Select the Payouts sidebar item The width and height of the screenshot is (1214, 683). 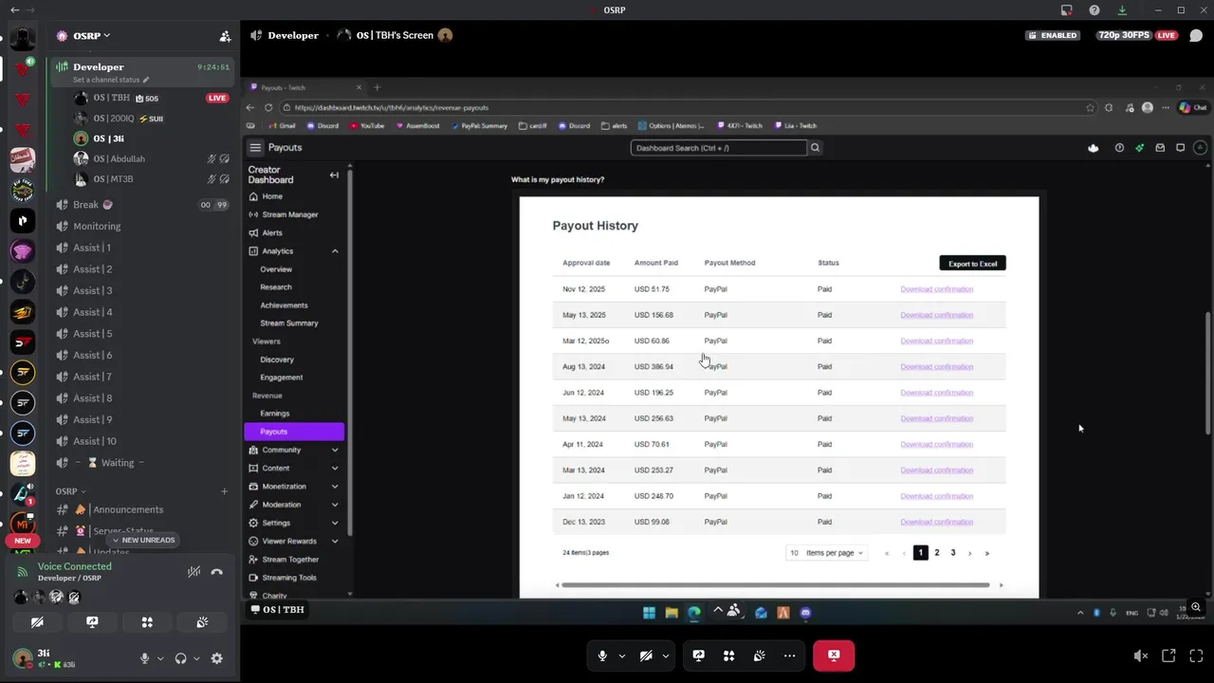pos(294,432)
